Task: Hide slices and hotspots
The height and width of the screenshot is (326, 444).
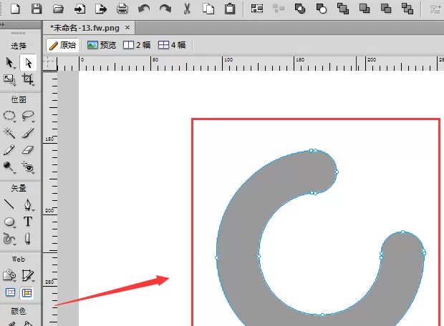Action: tap(11, 292)
